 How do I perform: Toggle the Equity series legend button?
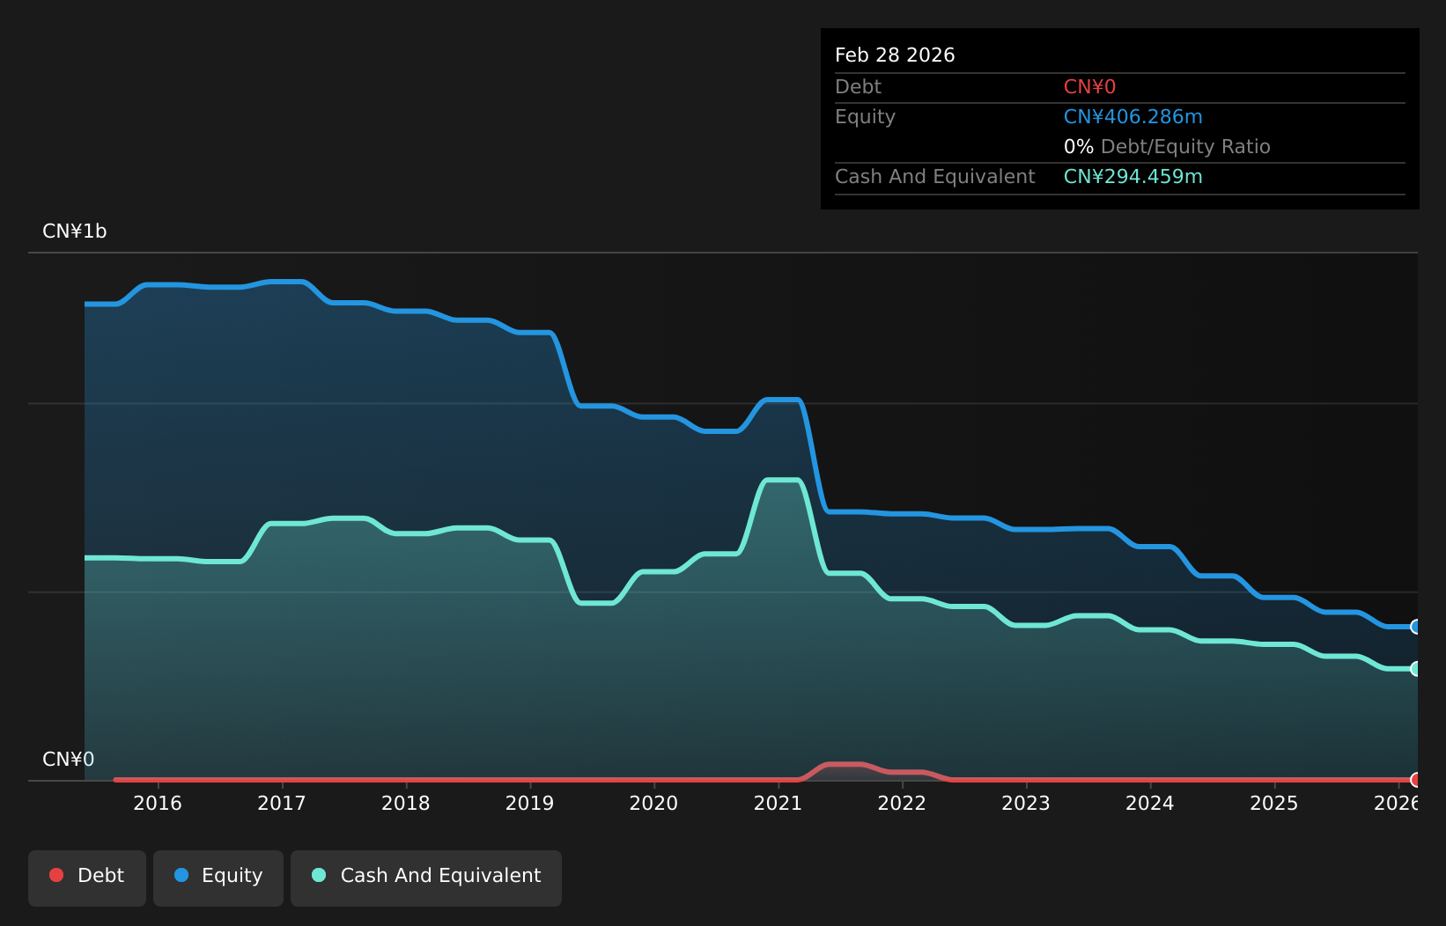tap(218, 878)
